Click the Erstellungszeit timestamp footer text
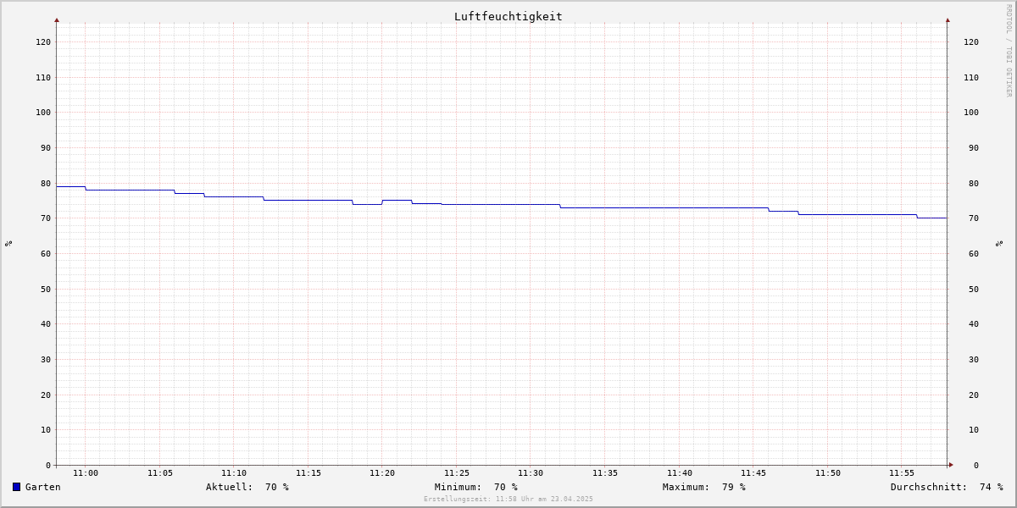Viewport: 1017px width, 508px height. tap(508, 499)
